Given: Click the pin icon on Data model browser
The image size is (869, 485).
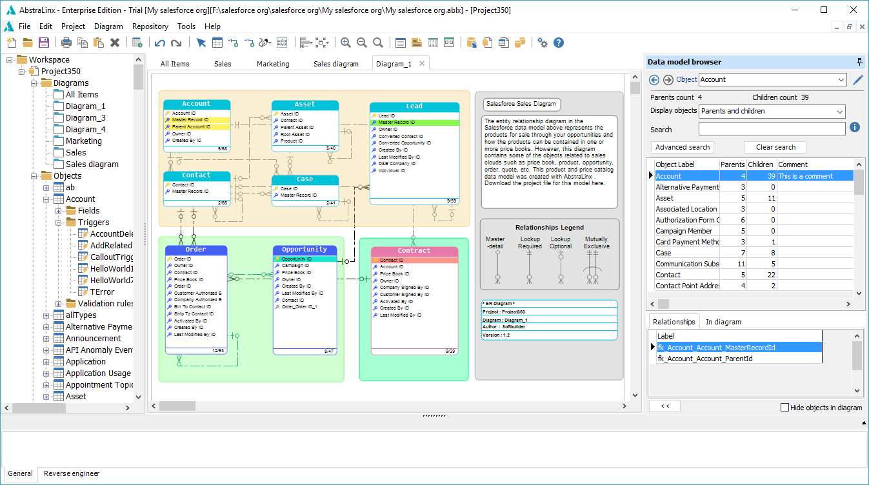Looking at the screenshot, I should point(859,61).
